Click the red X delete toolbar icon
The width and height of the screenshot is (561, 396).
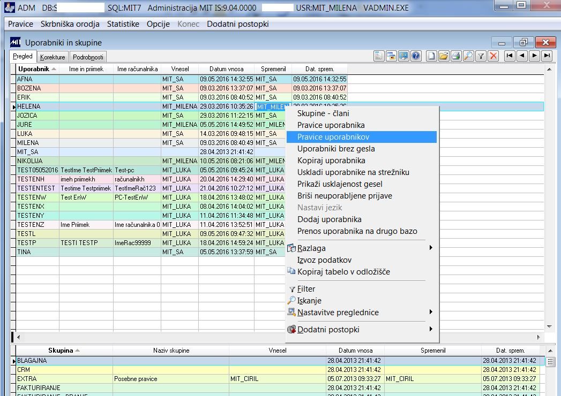(x=493, y=56)
